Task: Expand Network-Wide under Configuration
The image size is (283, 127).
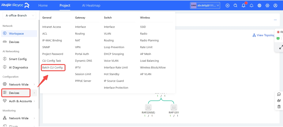Action: (x=19, y=84)
